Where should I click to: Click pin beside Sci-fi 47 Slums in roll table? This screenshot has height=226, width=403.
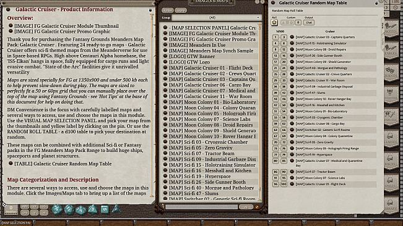tap(292, 93)
